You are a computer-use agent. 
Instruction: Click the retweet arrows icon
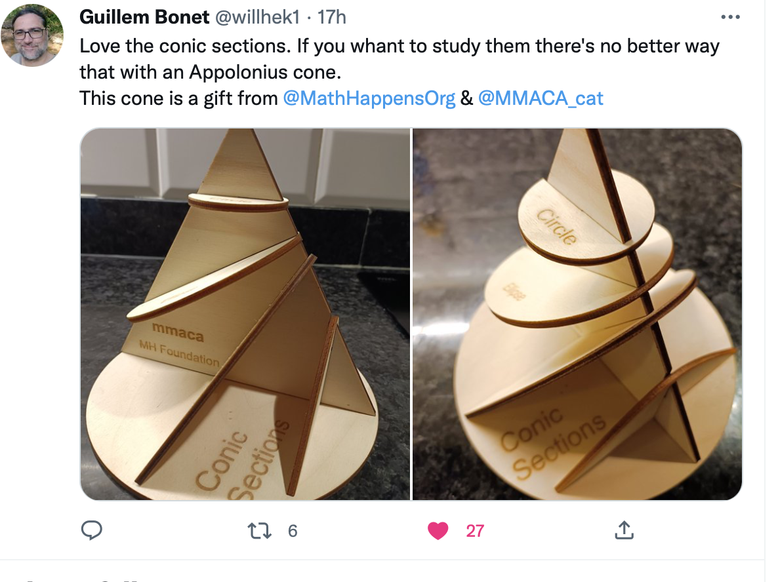260,530
